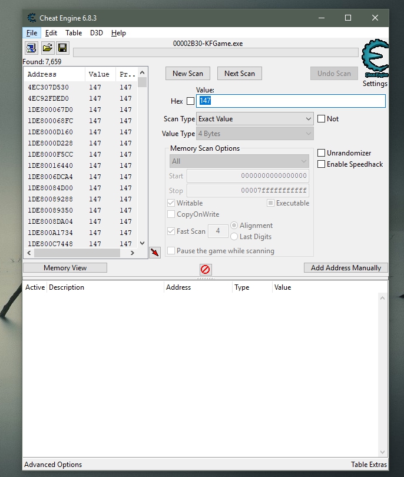The image size is (404, 477).
Task: Click the New Scan button
Action: click(x=188, y=73)
